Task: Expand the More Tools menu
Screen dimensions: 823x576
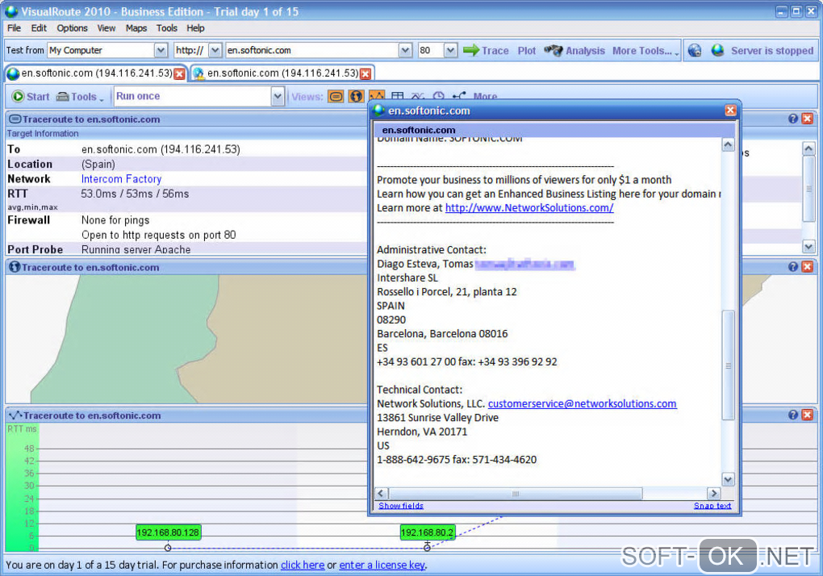Action: (x=645, y=50)
